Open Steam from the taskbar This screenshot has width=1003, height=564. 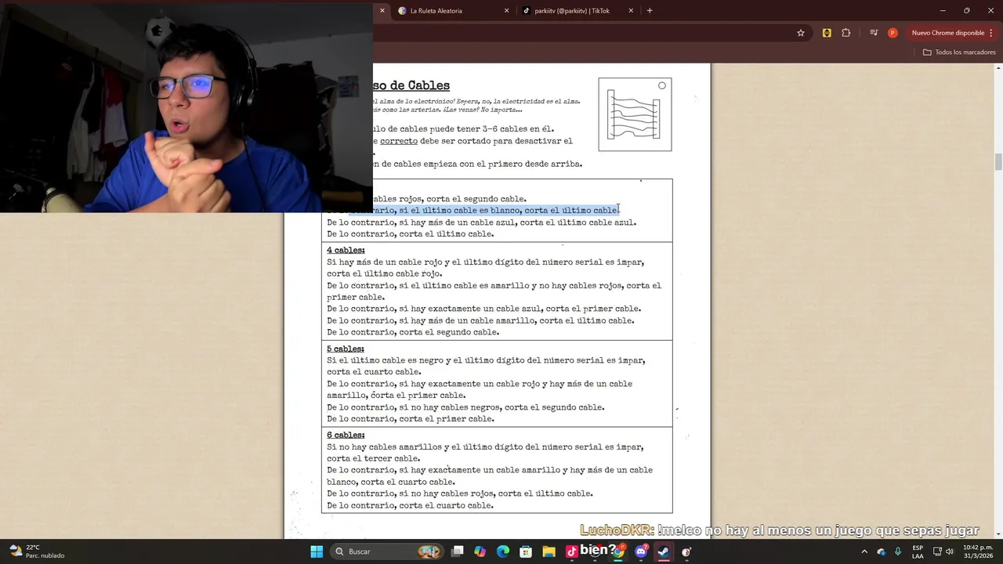[664, 551]
